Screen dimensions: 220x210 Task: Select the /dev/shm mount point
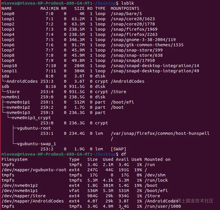155,175
